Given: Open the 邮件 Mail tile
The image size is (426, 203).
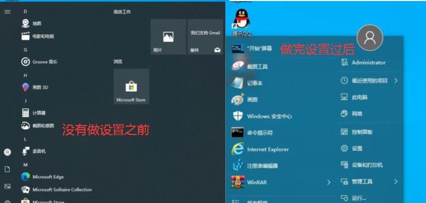Looking at the screenshot, I should click(205, 37).
